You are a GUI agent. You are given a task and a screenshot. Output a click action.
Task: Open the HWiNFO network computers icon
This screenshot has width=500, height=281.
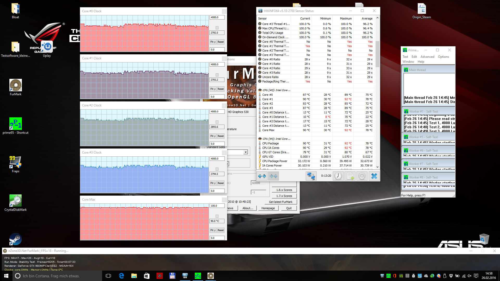311,176
